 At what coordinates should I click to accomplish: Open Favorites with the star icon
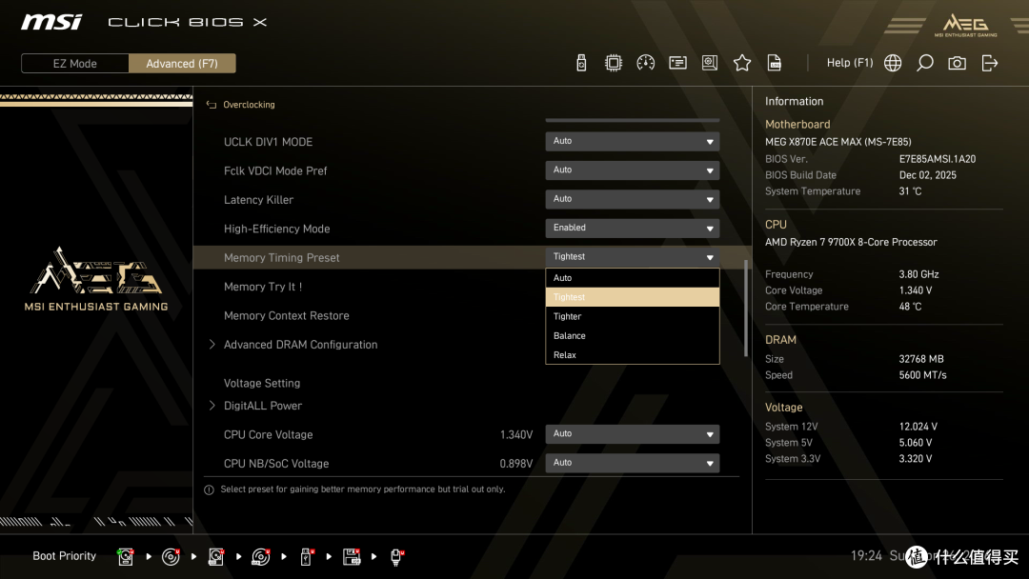[x=741, y=63]
